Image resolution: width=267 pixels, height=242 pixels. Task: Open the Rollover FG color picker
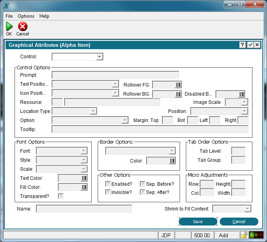pyautogui.click(x=178, y=85)
